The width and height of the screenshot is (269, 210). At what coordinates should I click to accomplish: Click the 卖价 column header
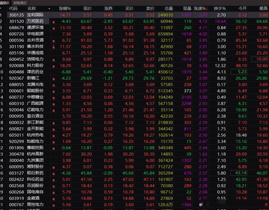150,9
